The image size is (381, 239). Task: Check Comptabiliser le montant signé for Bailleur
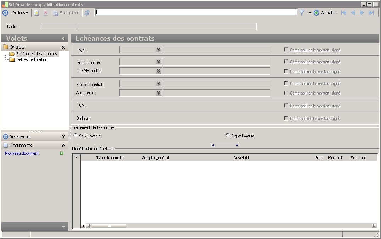pyautogui.click(x=286, y=118)
